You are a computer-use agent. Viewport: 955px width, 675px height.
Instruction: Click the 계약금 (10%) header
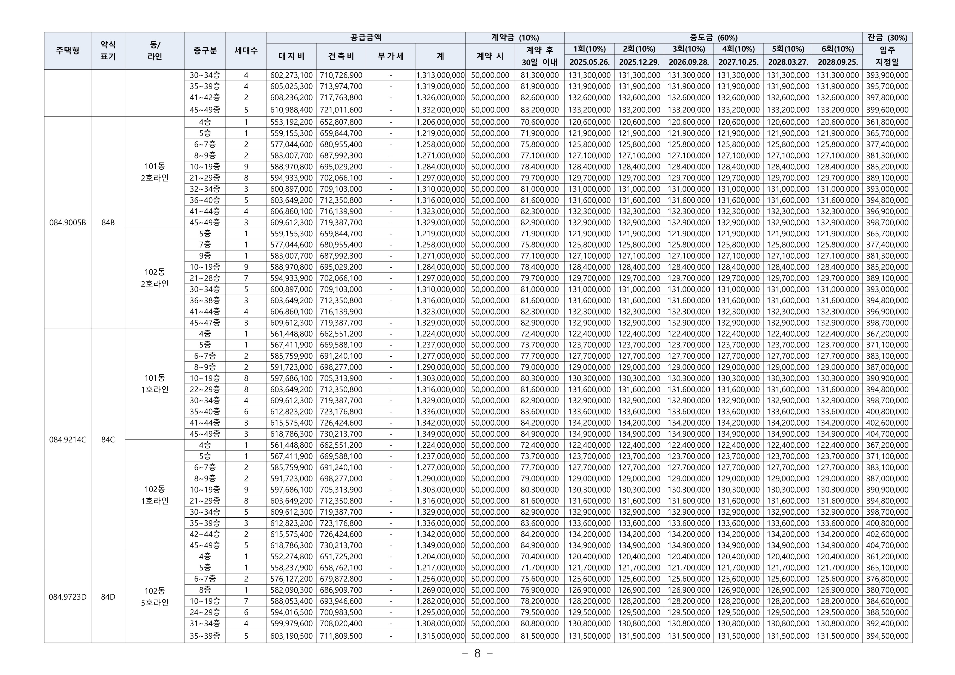coord(515,38)
